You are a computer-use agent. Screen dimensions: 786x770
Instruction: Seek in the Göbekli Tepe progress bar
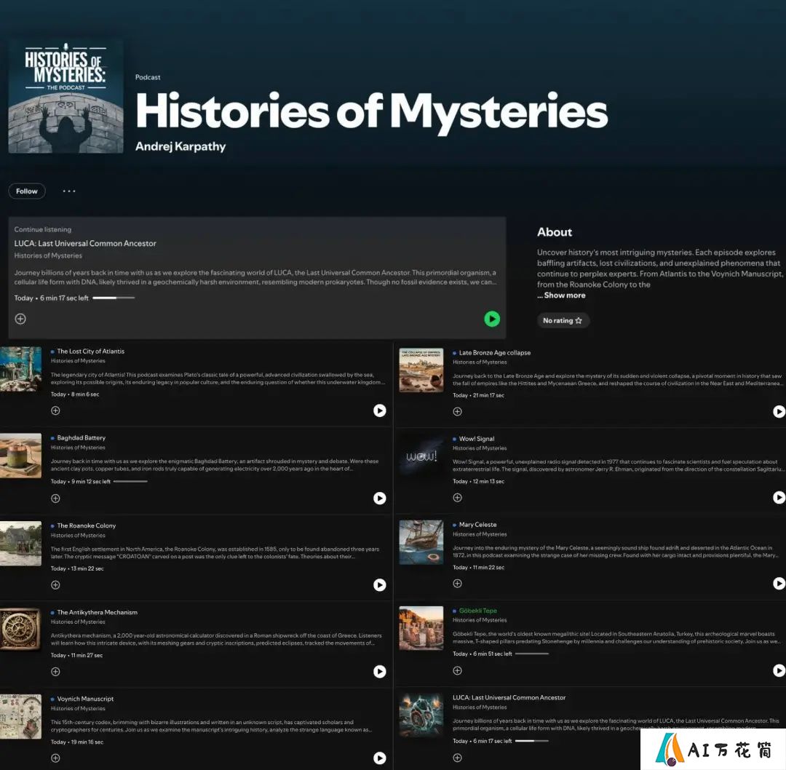pos(532,654)
